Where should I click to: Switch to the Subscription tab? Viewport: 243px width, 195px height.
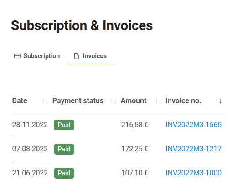pos(37,56)
